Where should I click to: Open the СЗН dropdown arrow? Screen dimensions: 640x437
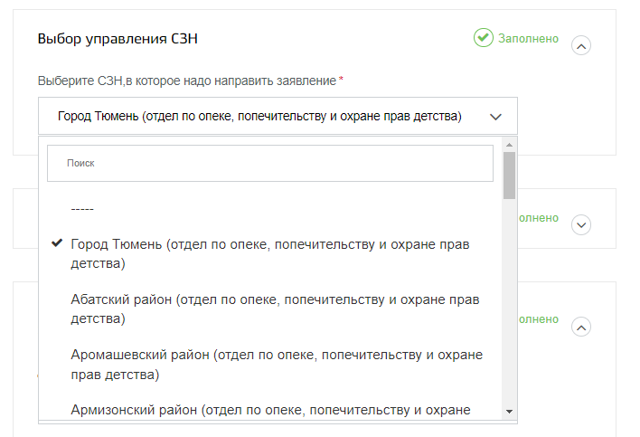[x=495, y=117]
